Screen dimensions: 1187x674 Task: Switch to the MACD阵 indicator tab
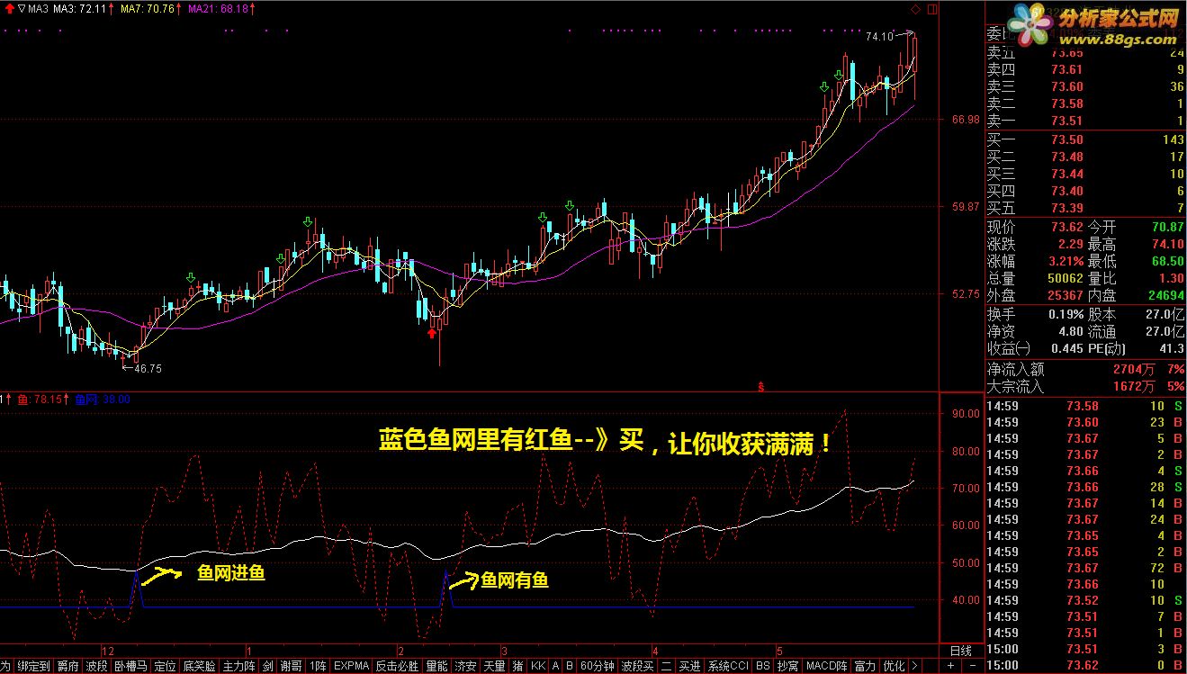[x=826, y=666]
